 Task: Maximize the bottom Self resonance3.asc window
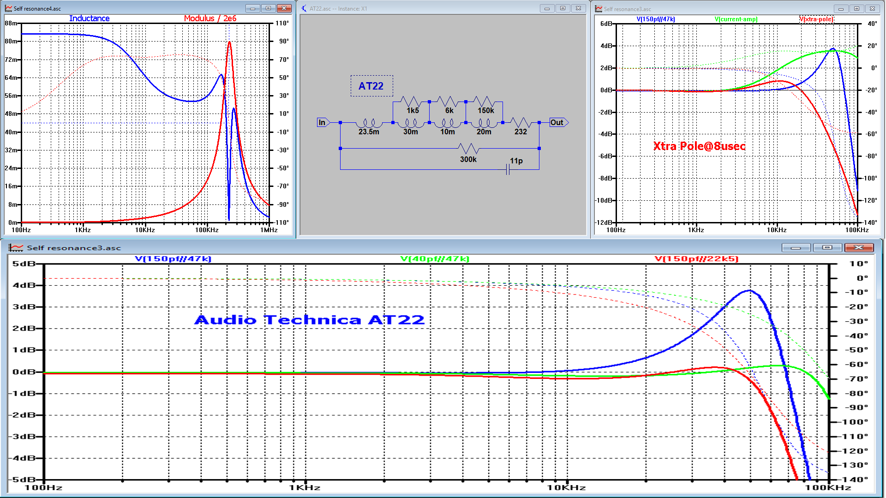pyautogui.click(x=827, y=248)
